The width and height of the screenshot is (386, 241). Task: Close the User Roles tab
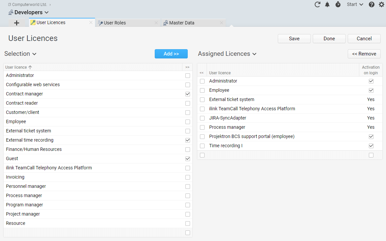(x=156, y=23)
